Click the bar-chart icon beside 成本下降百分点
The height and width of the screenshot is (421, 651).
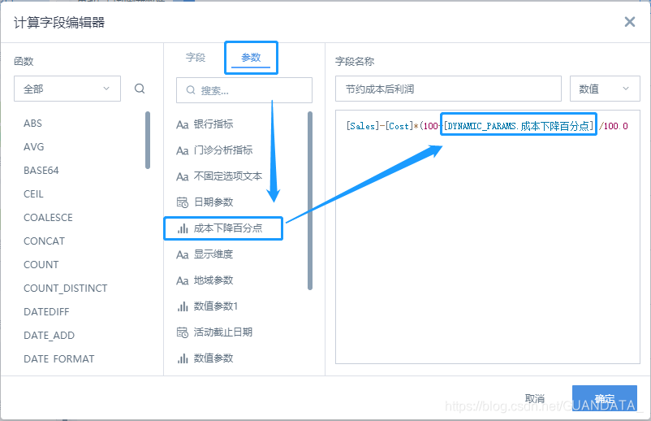183,228
